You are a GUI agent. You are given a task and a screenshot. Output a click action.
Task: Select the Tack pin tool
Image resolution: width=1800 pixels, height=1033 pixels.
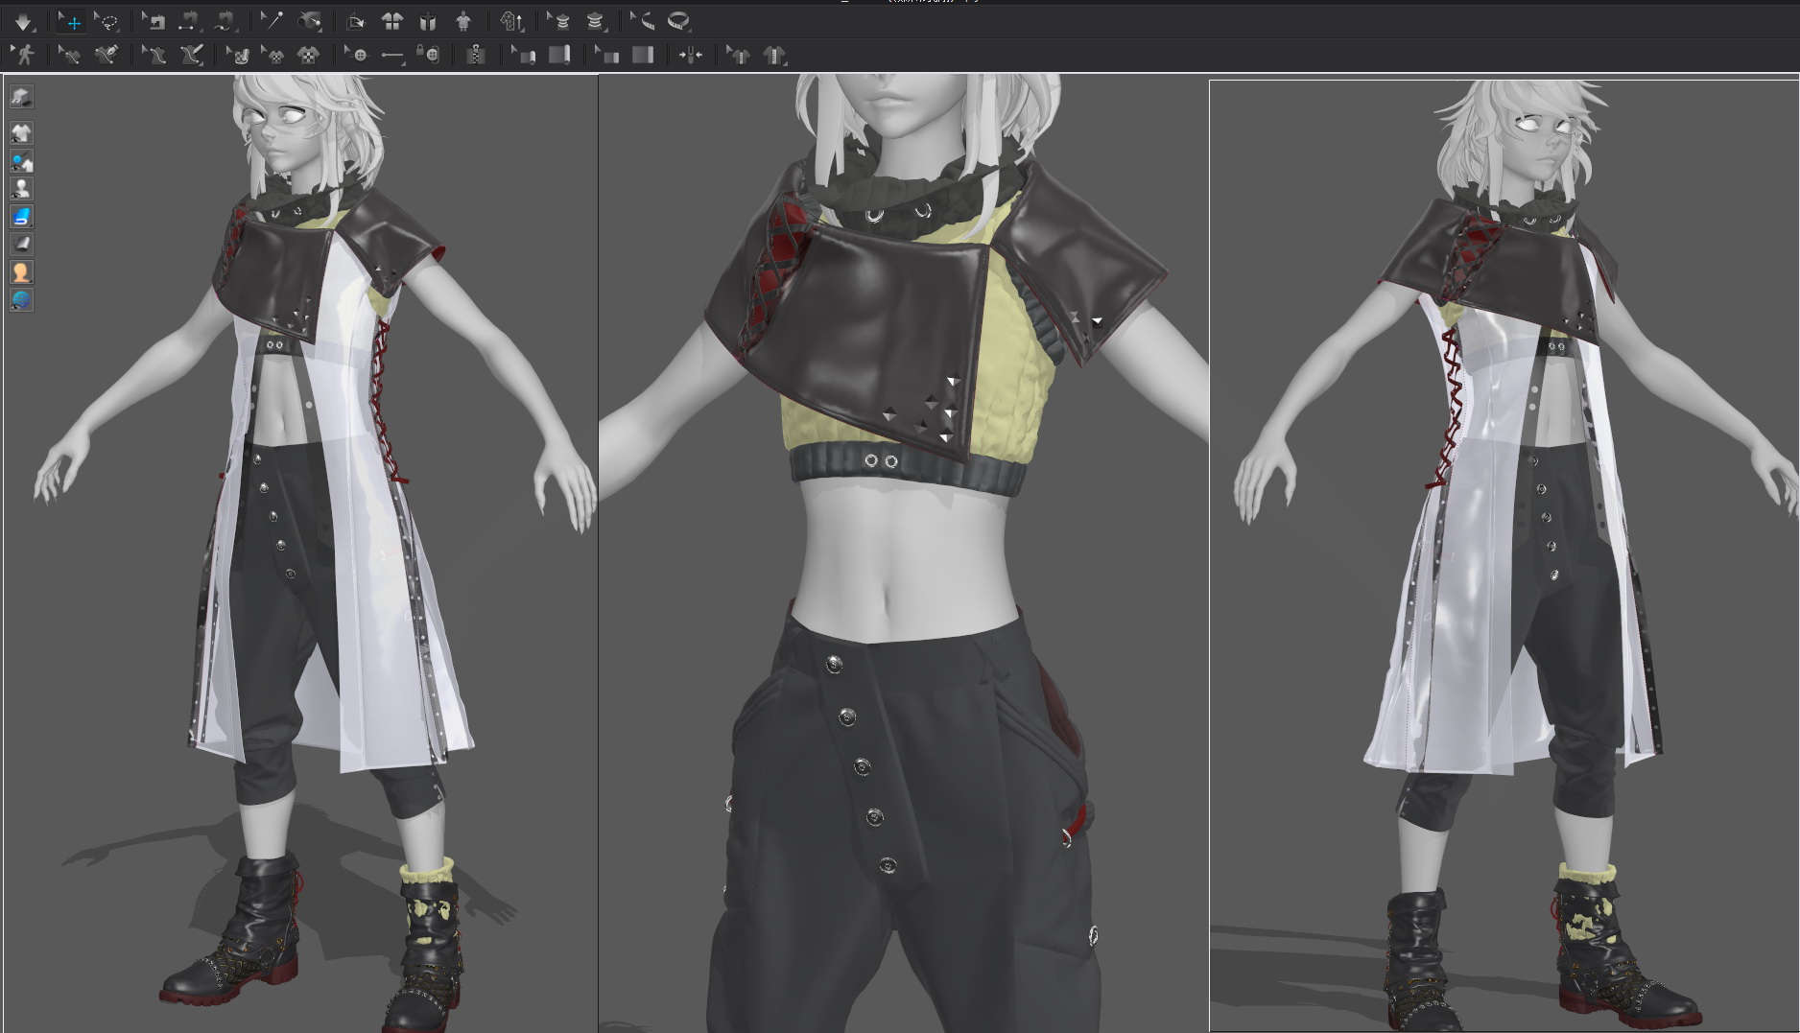pos(272,21)
